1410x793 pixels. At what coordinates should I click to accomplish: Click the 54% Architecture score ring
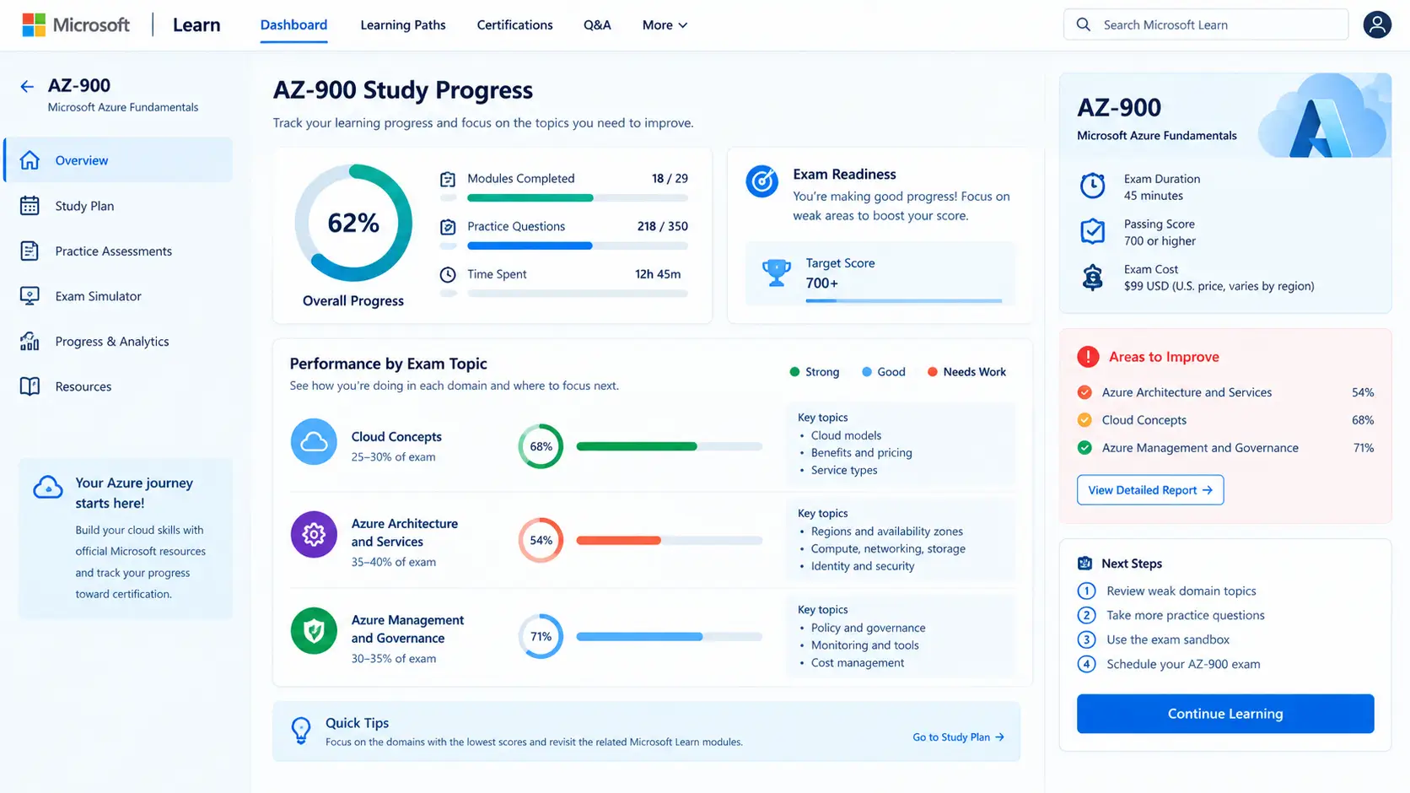pyautogui.click(x=541, y=540)
